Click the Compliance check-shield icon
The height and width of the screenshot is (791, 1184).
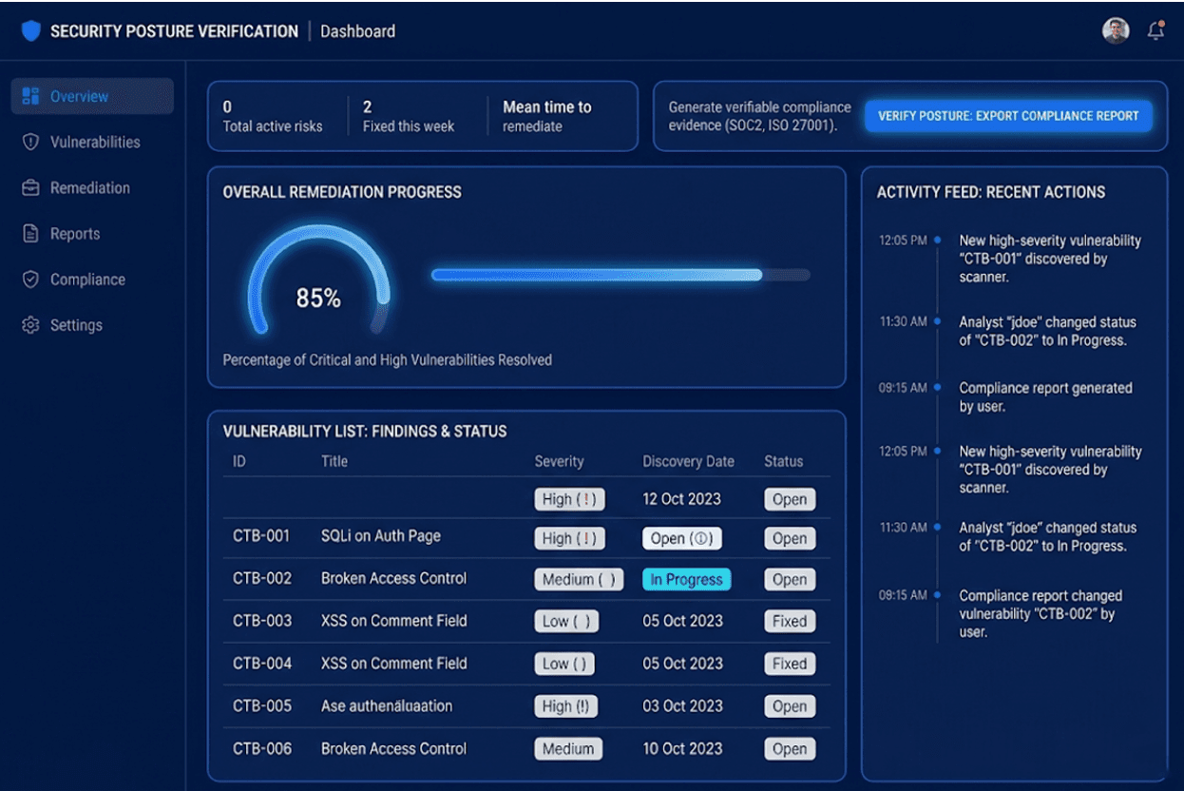pos(30,279)
